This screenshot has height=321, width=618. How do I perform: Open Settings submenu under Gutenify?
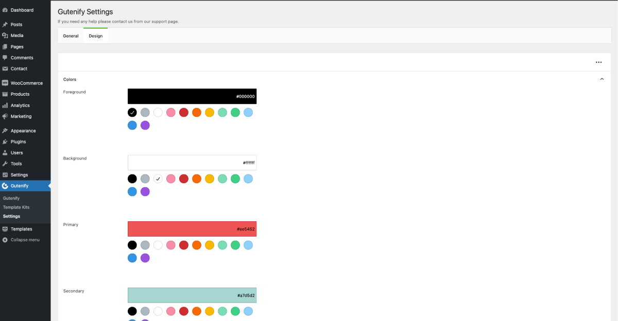click(12, 217)
